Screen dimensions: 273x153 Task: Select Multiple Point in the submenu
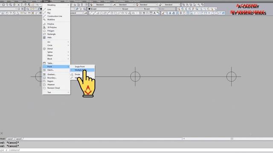[x=82, y=70]
